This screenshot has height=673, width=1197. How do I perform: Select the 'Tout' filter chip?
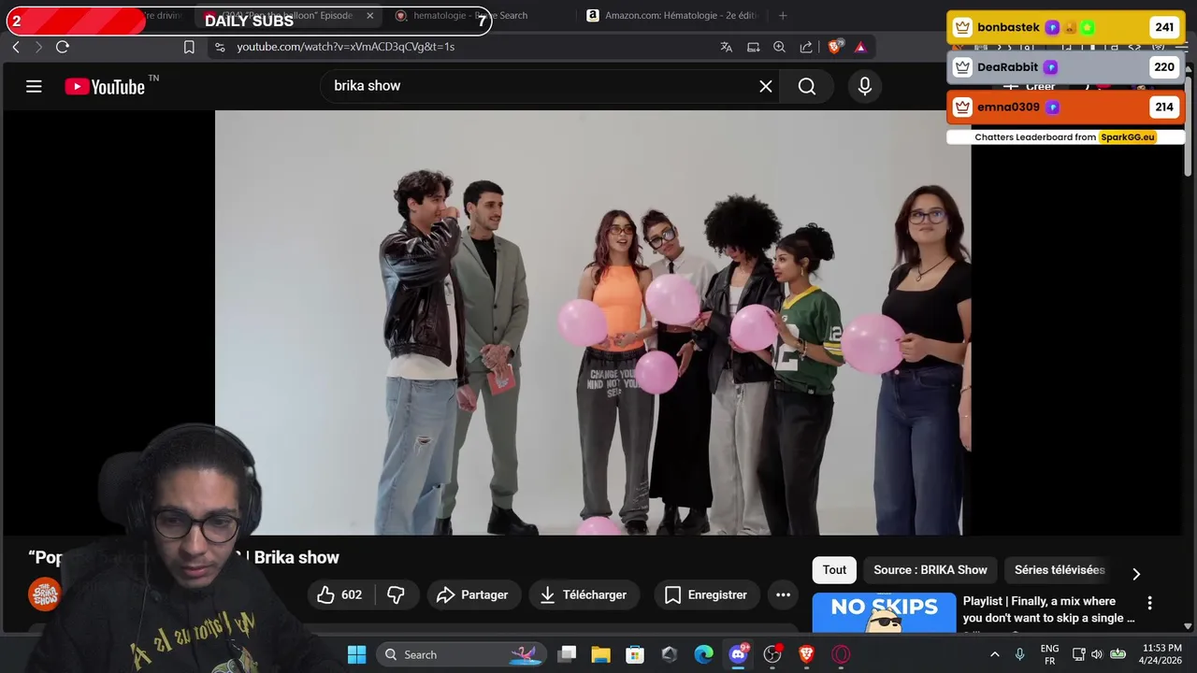[834, 569]
